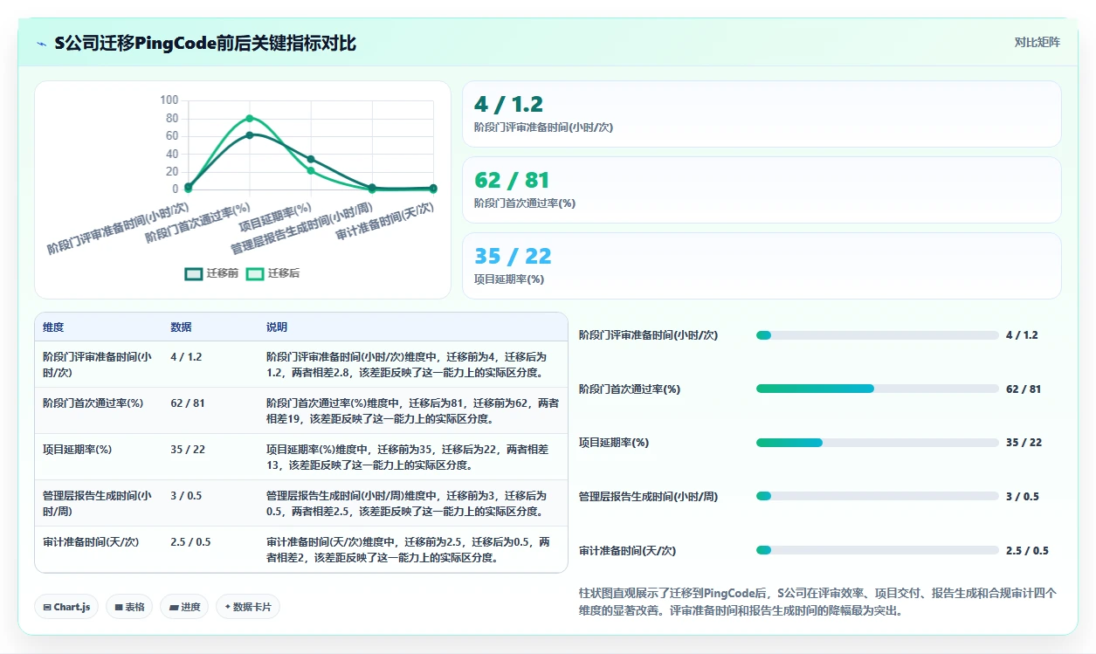Viewport: 1096px width, 654px height.
Task: Select the 进度 tag chip
Action: click(184, 607)
